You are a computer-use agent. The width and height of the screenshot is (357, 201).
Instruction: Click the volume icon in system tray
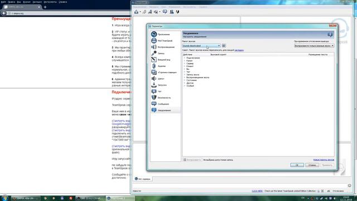pyautogui.click(x=335, y=199)
